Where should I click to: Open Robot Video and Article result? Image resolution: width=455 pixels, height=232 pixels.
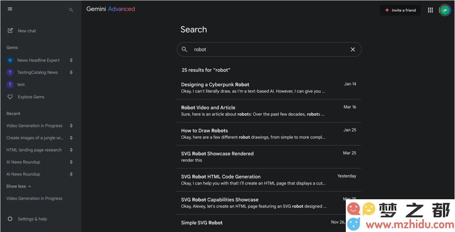click(x=269, y=111)
